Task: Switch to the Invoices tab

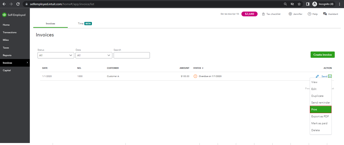Action: coord(50,24)
